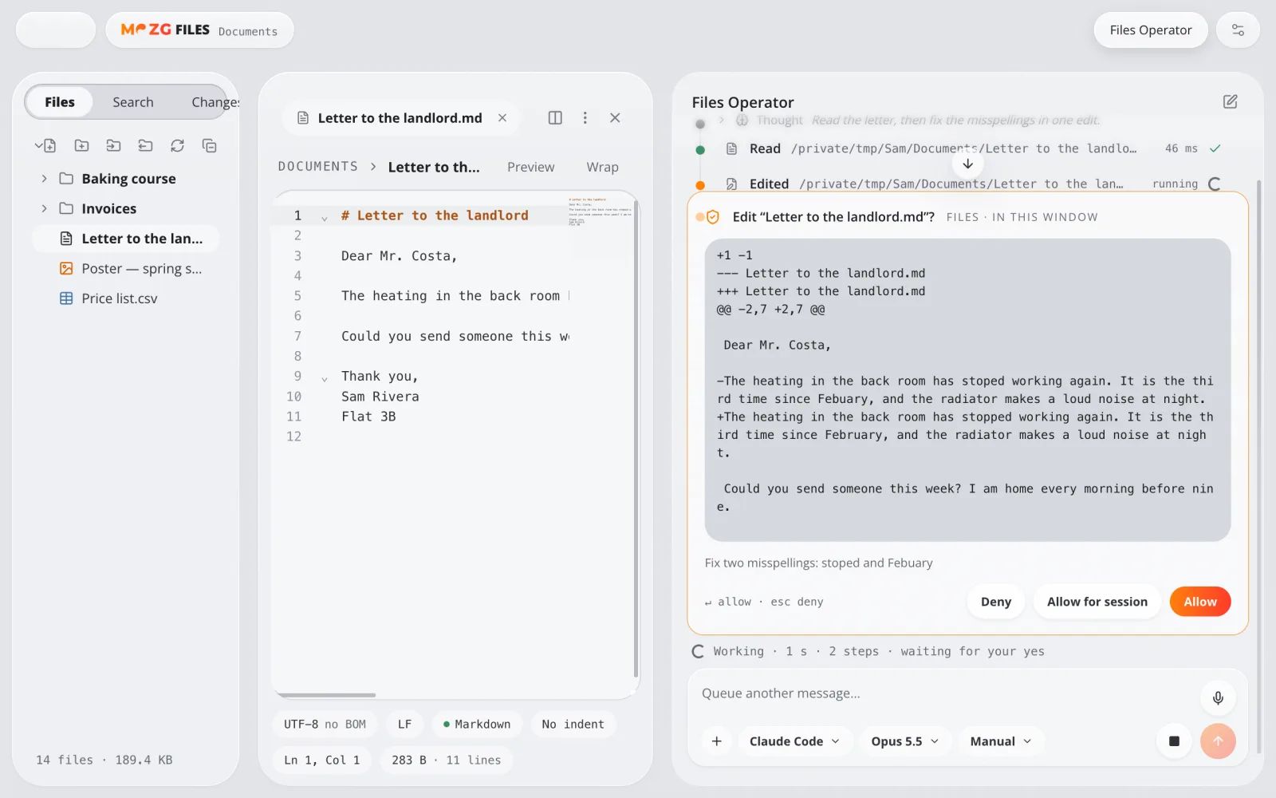Image resolution: width=1276 pixels, height=798 pixels.
Task: Click the horizontal scrollbar in the editor
Action: click(x=325, y=695)
